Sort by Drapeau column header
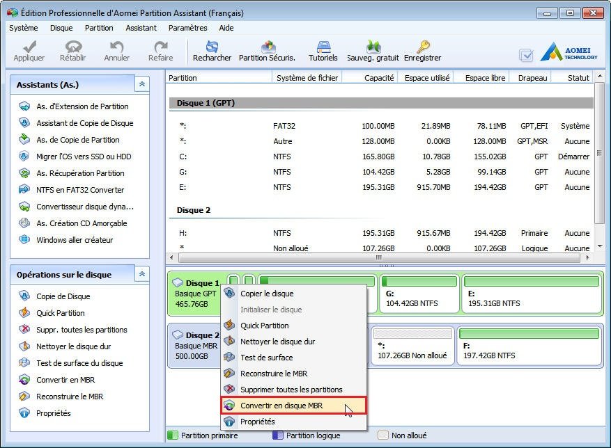Viewport: 611px width, 448px height. (x=530, y=78)
